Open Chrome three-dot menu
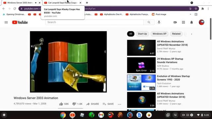212x119 pixels. tap(208, 9)
